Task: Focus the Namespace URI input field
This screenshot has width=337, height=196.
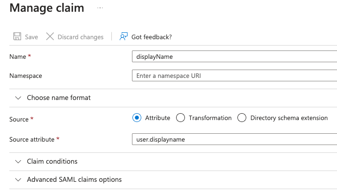Action: click(x=234, y=76)
